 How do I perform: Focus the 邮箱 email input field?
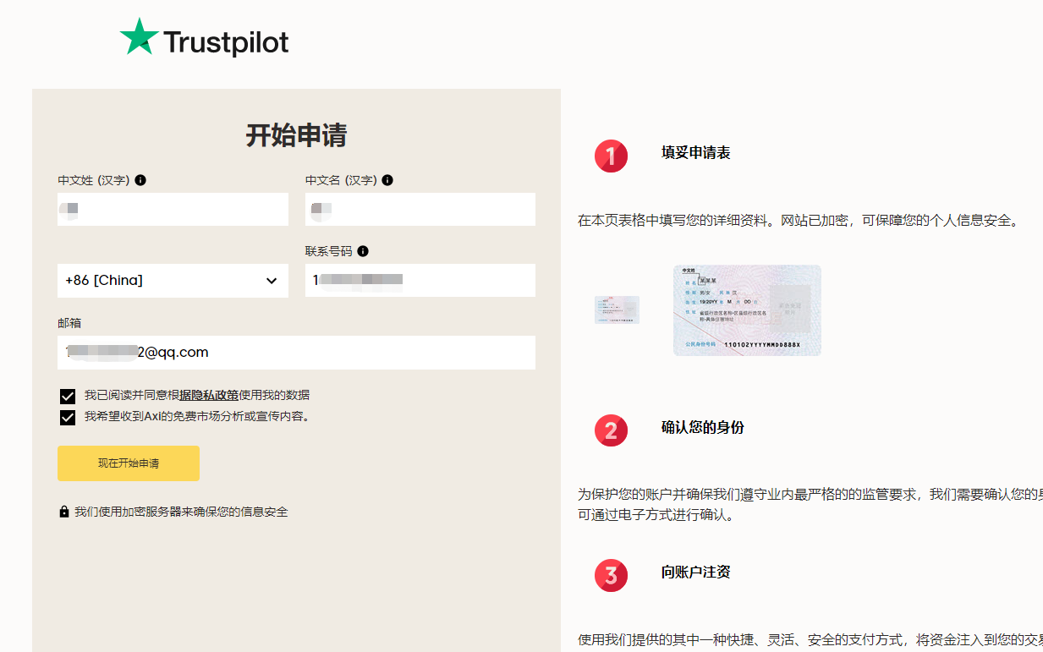coord(296,353)
